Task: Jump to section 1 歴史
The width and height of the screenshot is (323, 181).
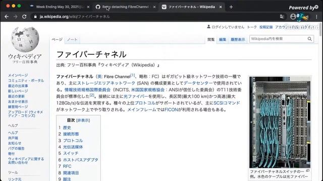Action: coord(67,128)
